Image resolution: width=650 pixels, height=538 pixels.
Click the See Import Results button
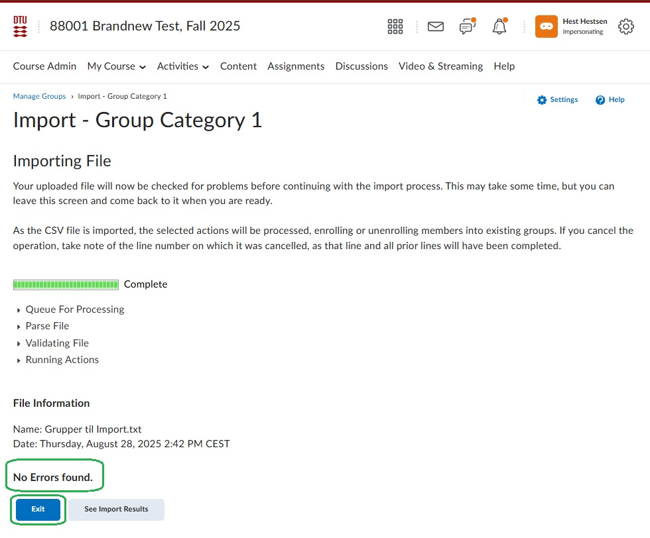click(116, 509)
